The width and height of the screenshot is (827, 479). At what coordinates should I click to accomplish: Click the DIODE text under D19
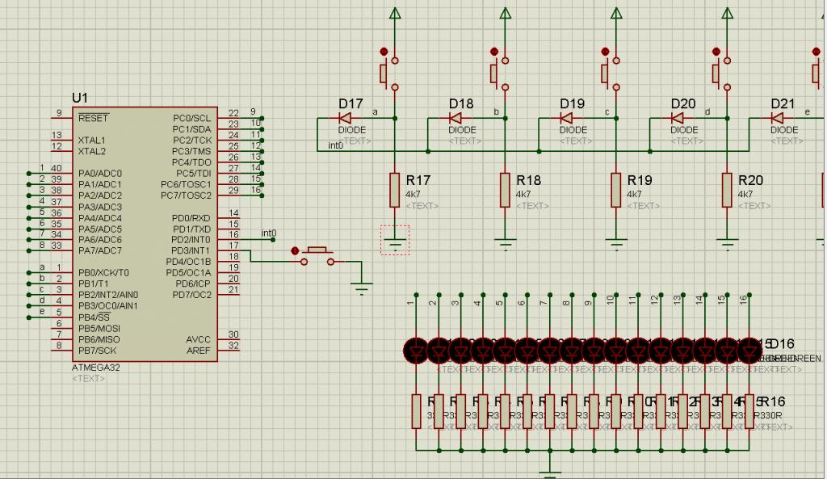[x=573, y=130]
